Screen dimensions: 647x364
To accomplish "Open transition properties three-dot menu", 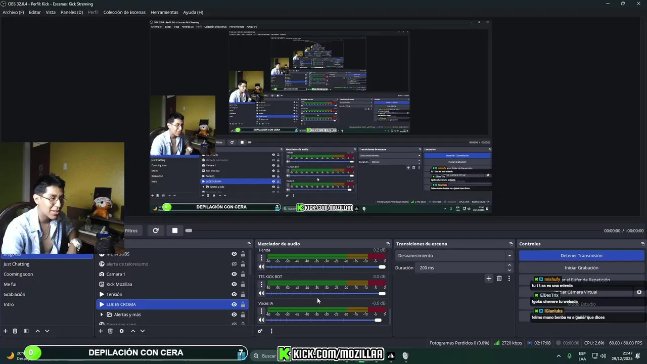I will point(509,279).
